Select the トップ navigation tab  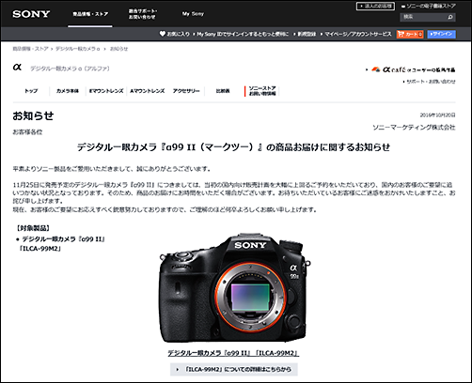click(31, 91)
